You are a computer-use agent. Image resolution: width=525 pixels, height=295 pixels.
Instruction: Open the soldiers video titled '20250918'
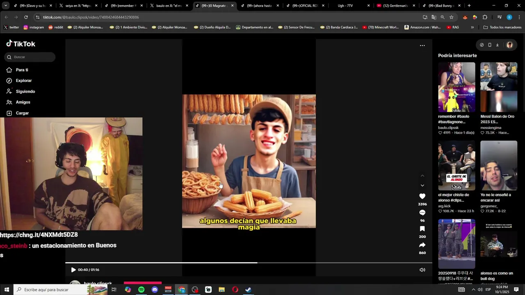click(457, 244)
